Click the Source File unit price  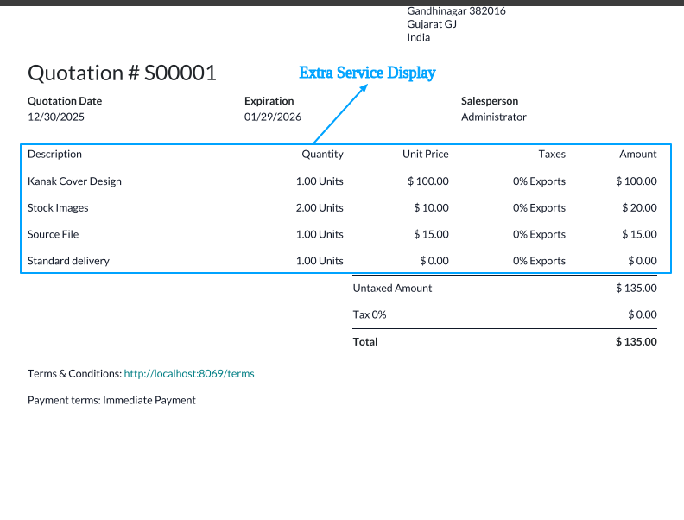431,234
